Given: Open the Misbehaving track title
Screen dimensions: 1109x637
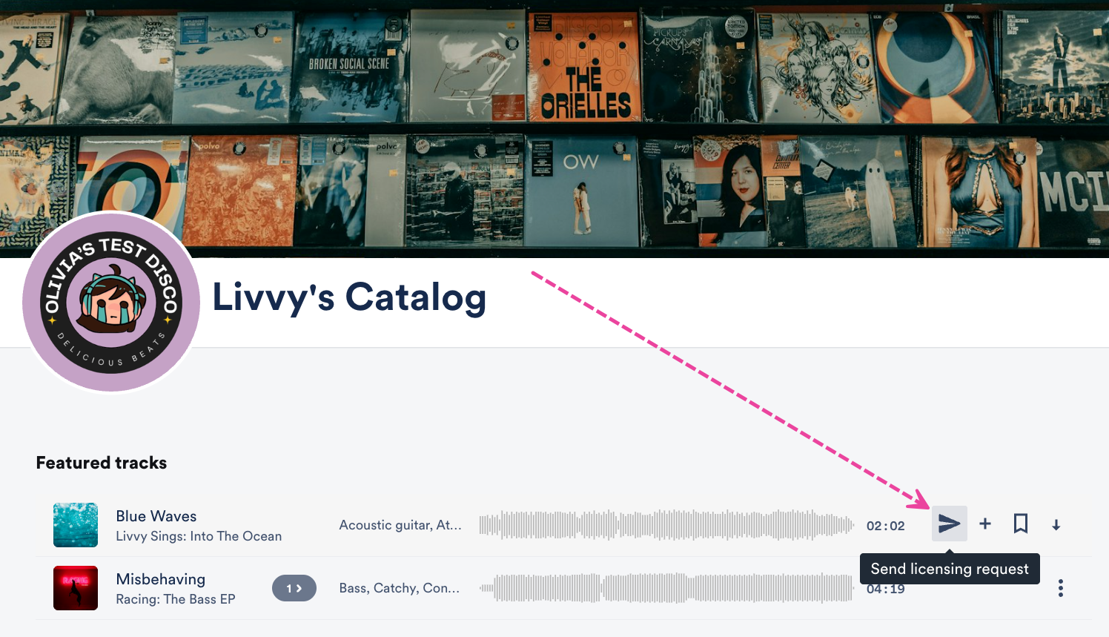Looking at the screenshot, I should coord(161,579).
